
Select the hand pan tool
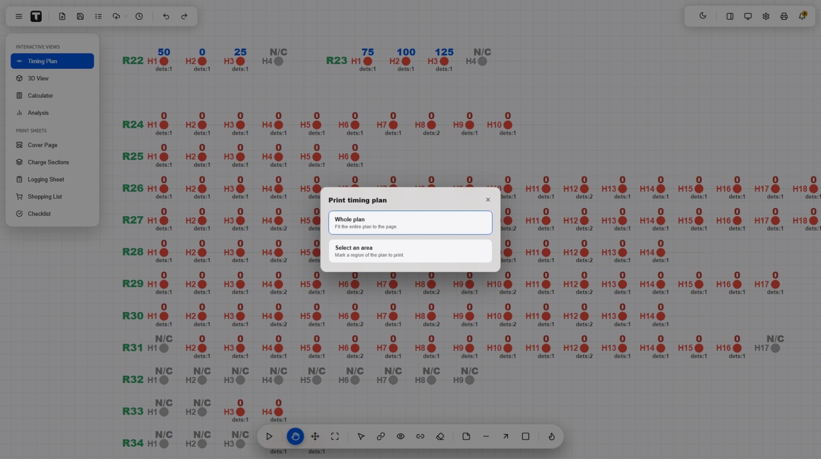(x=295, y=437)
